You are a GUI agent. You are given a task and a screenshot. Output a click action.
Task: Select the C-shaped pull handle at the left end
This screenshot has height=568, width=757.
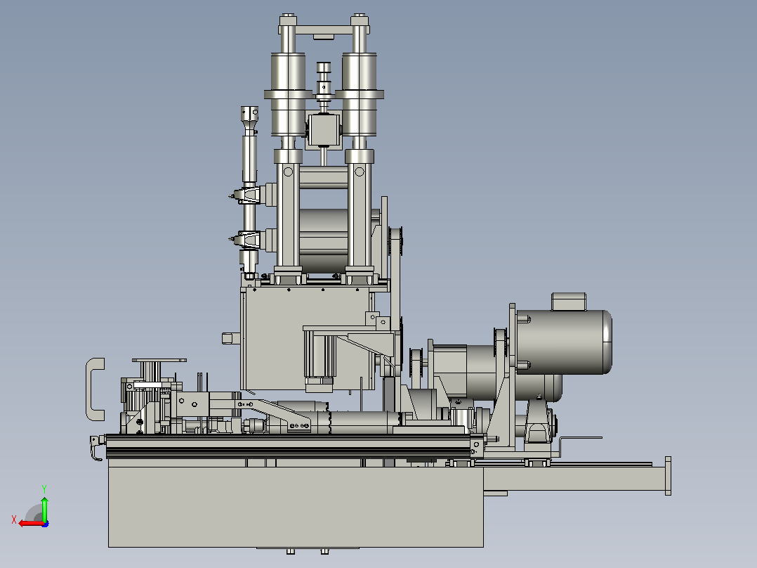point(95,389)
